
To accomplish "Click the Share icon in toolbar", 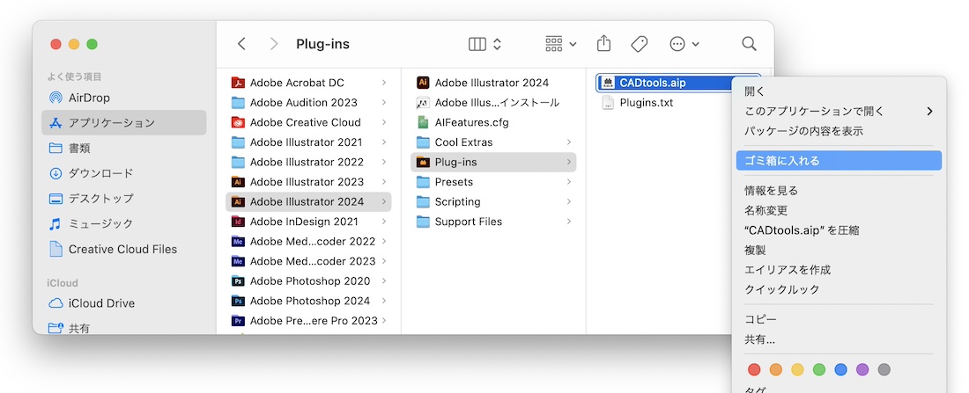I will (x=603, y=44).
